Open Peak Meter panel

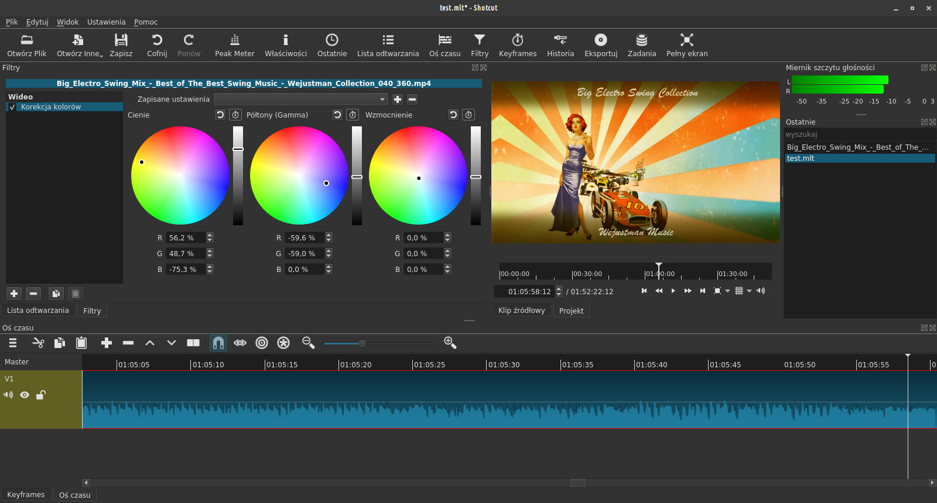tap(235, 45)
